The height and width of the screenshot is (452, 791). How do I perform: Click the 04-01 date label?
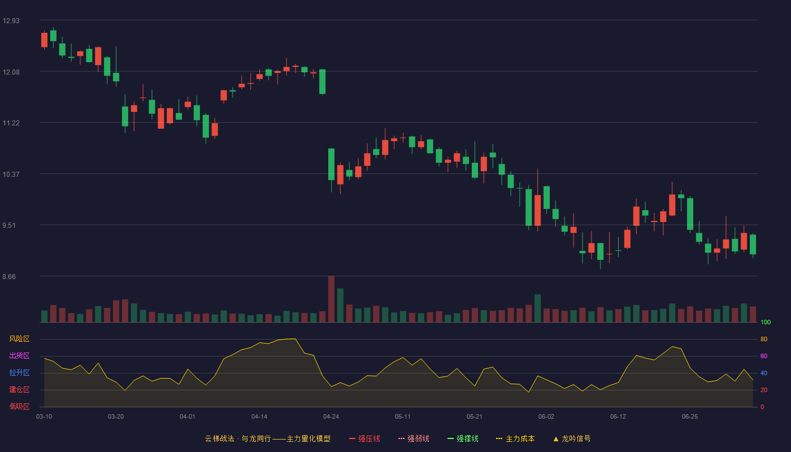click(188, 416)
